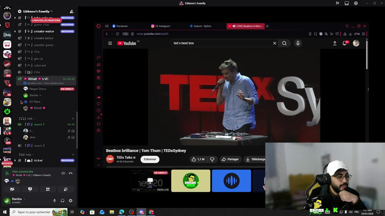The height and width of the screenshot is (216, 385).
Task: Join the valorant voice channel
Action: [x=40, y=65]
